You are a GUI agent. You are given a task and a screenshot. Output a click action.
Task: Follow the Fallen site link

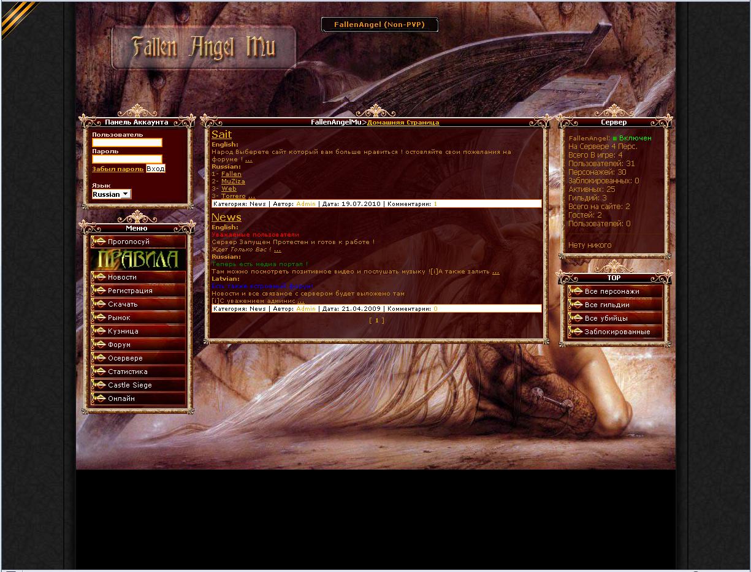tap(231, 174)
